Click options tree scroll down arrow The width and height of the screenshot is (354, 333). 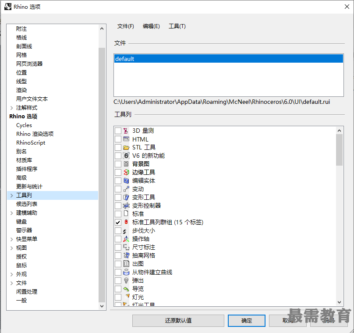pyautogui.click(x=102, y=306)
